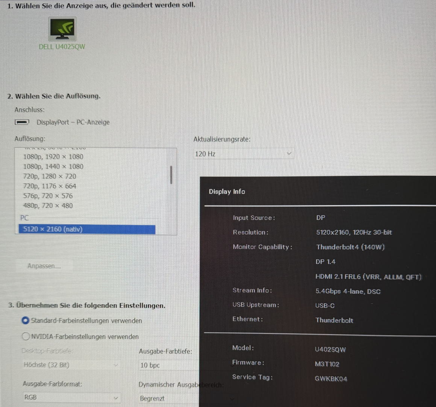Screen dimensions: 436x407
Task: Click the USB Upstream USB-C value
Action: tap(325, 306)
